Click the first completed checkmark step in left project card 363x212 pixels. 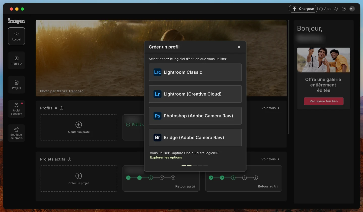click(128, 178)
